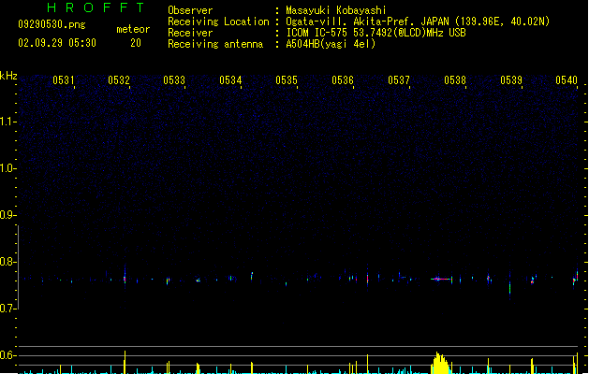Click the 0534 time marker

(x=230, y=80)
